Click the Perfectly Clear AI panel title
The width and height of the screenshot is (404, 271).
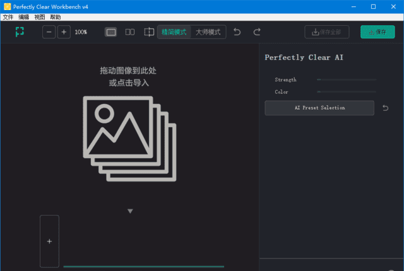[x=304, y=57]
